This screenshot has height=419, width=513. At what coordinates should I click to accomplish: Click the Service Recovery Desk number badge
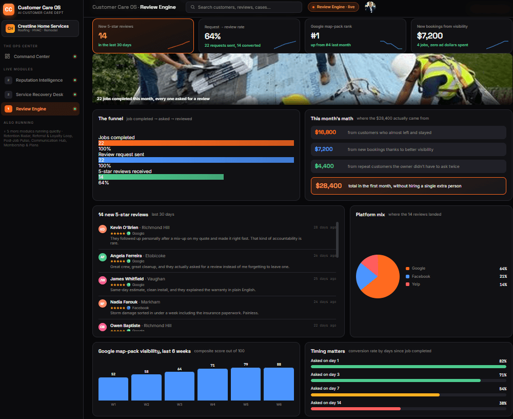(9, 94)
